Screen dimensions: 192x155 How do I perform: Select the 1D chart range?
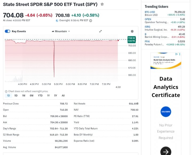coord(8,96)
